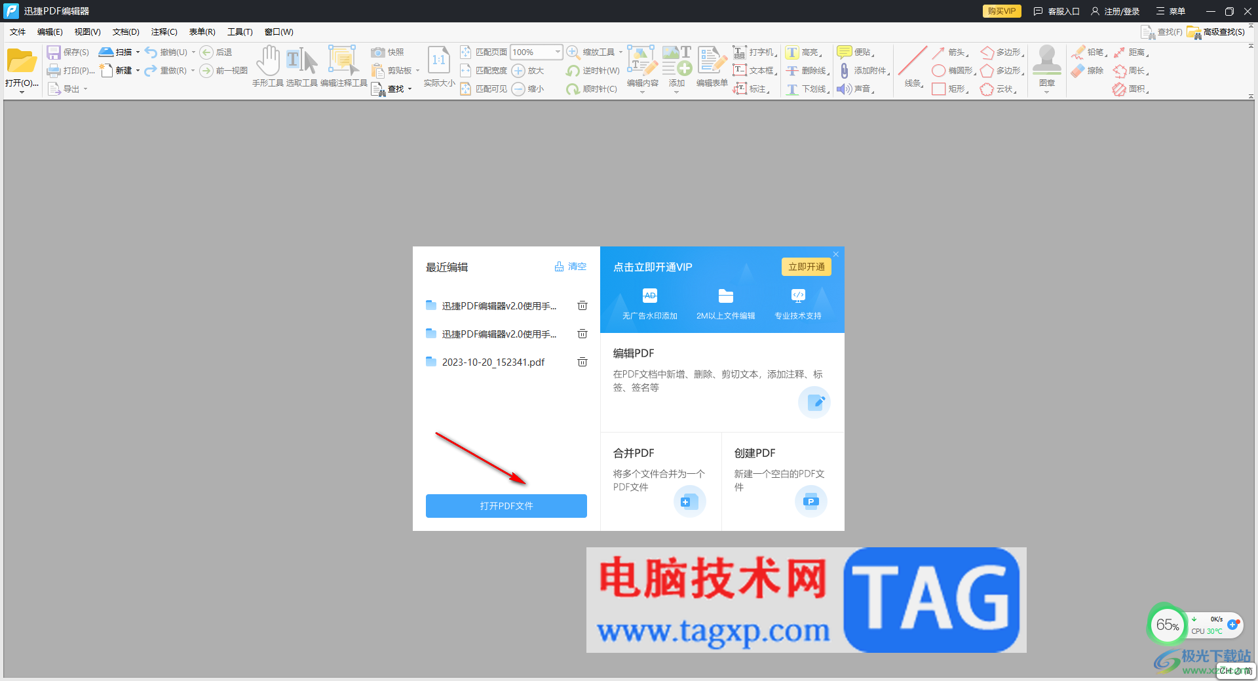Open the File (文件) menu

click(18, 32)
